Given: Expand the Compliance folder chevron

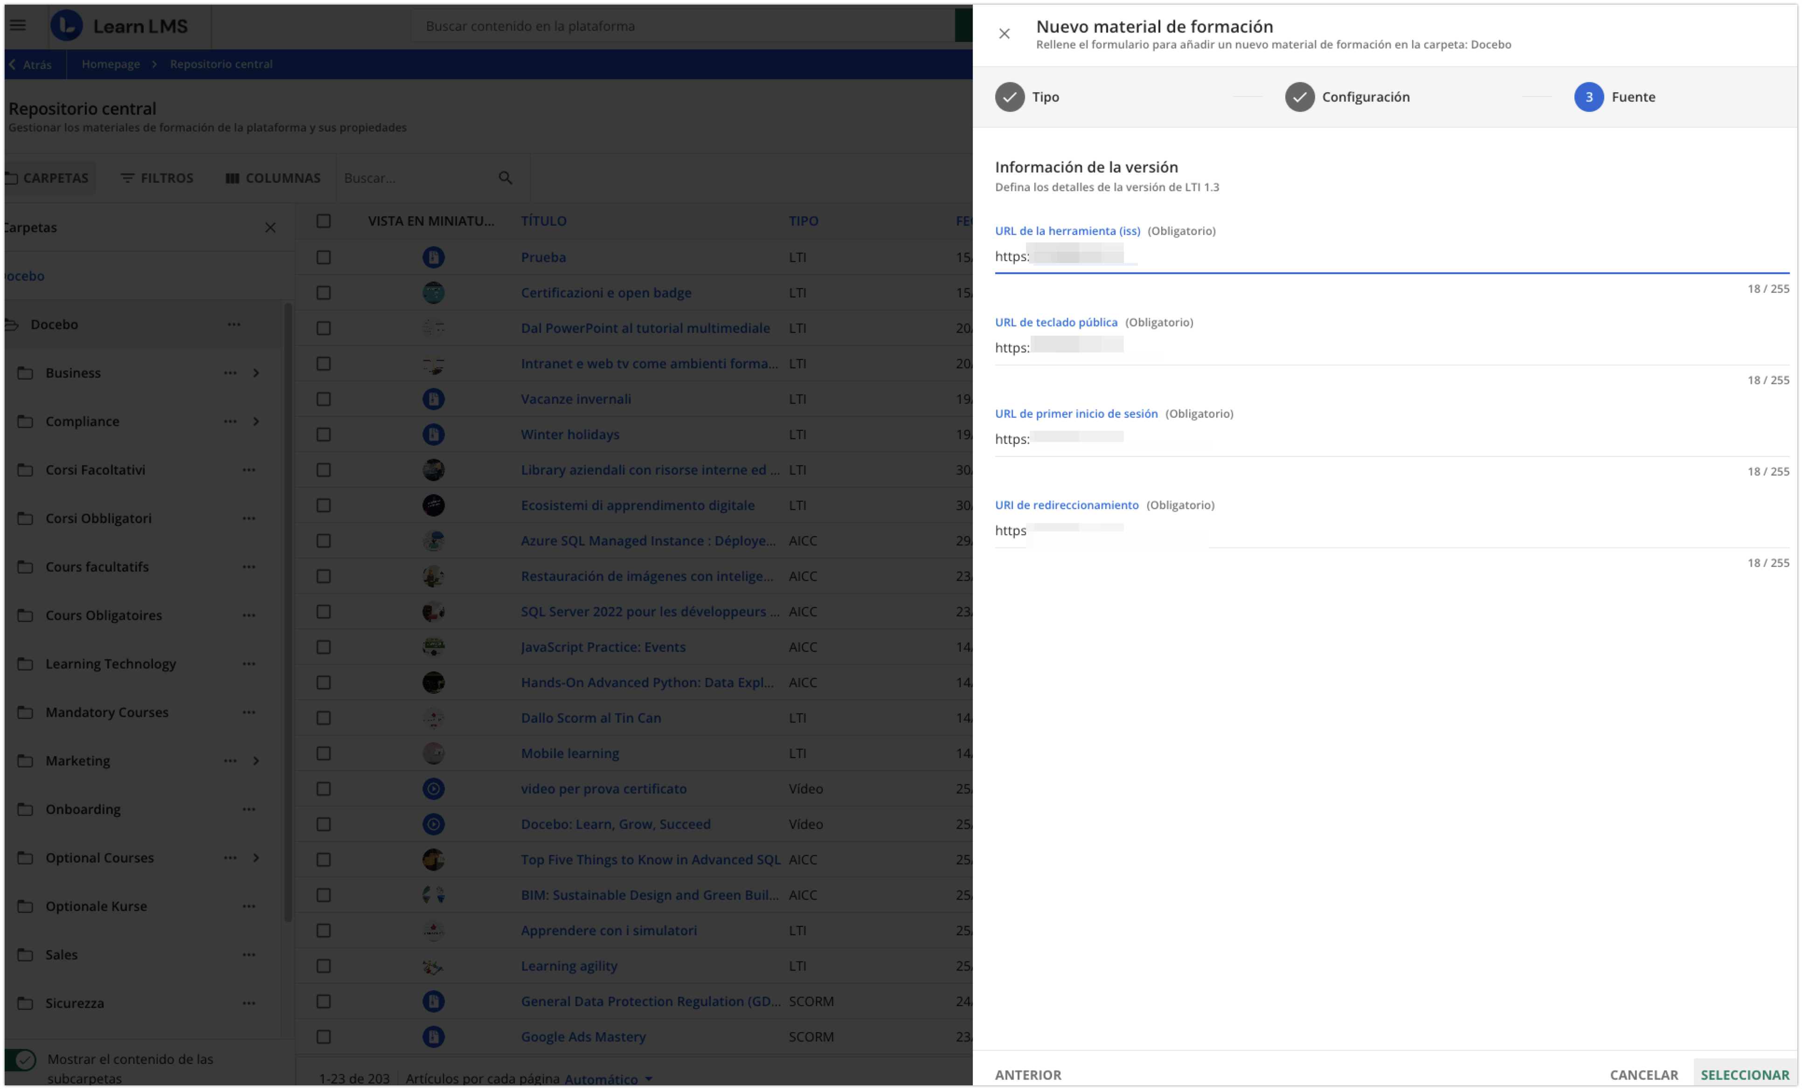Looking at the screenshot, I should pos(256,421).
